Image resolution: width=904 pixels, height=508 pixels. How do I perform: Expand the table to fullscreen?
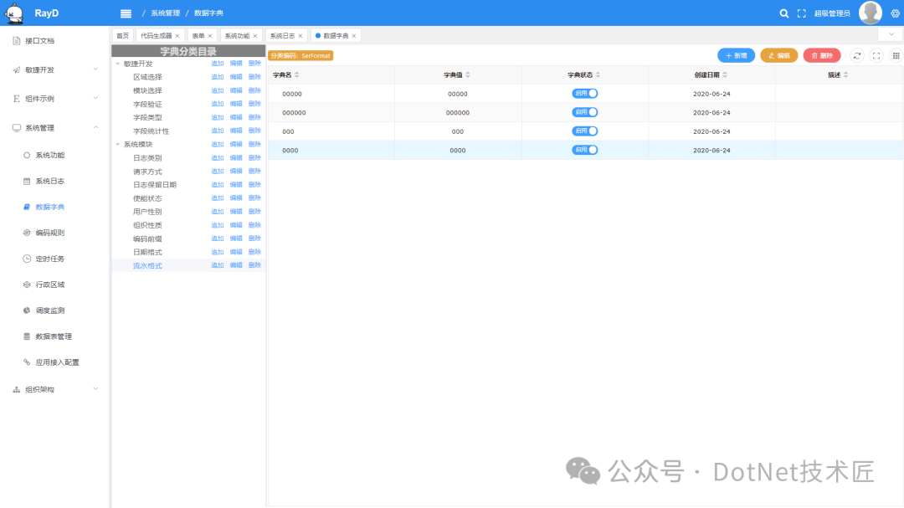coord(876,56)
